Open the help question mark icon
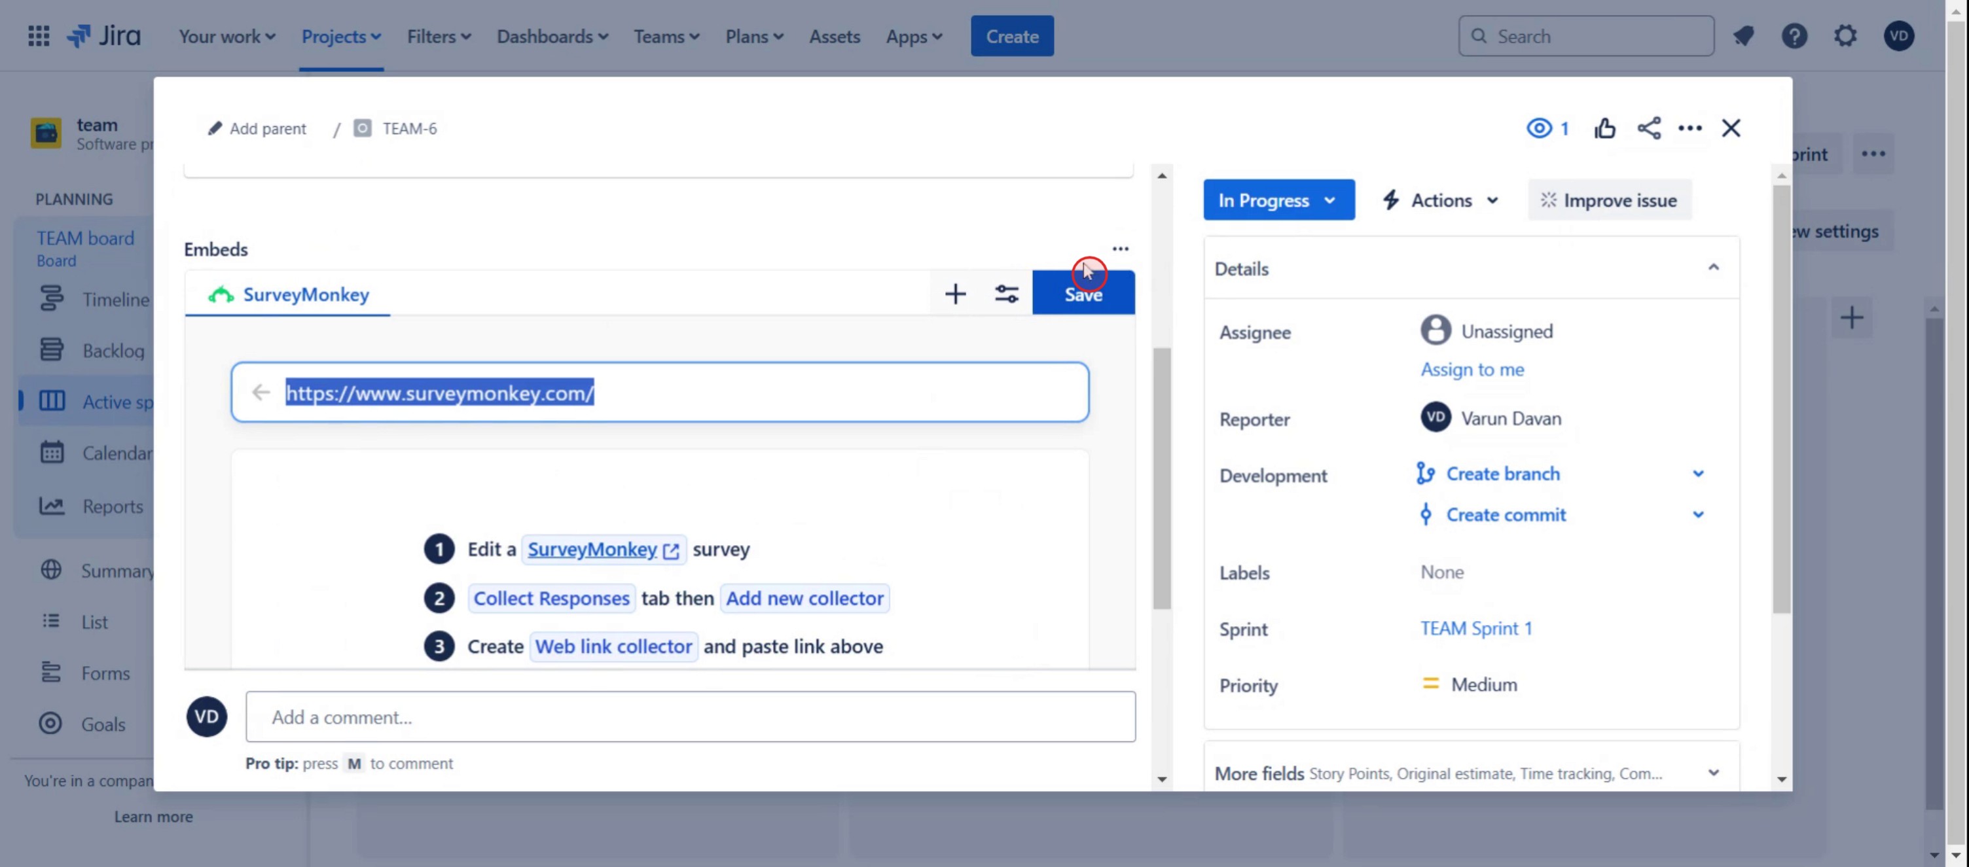This screenshot has height=867, width=1969. tap(1794, 36)
